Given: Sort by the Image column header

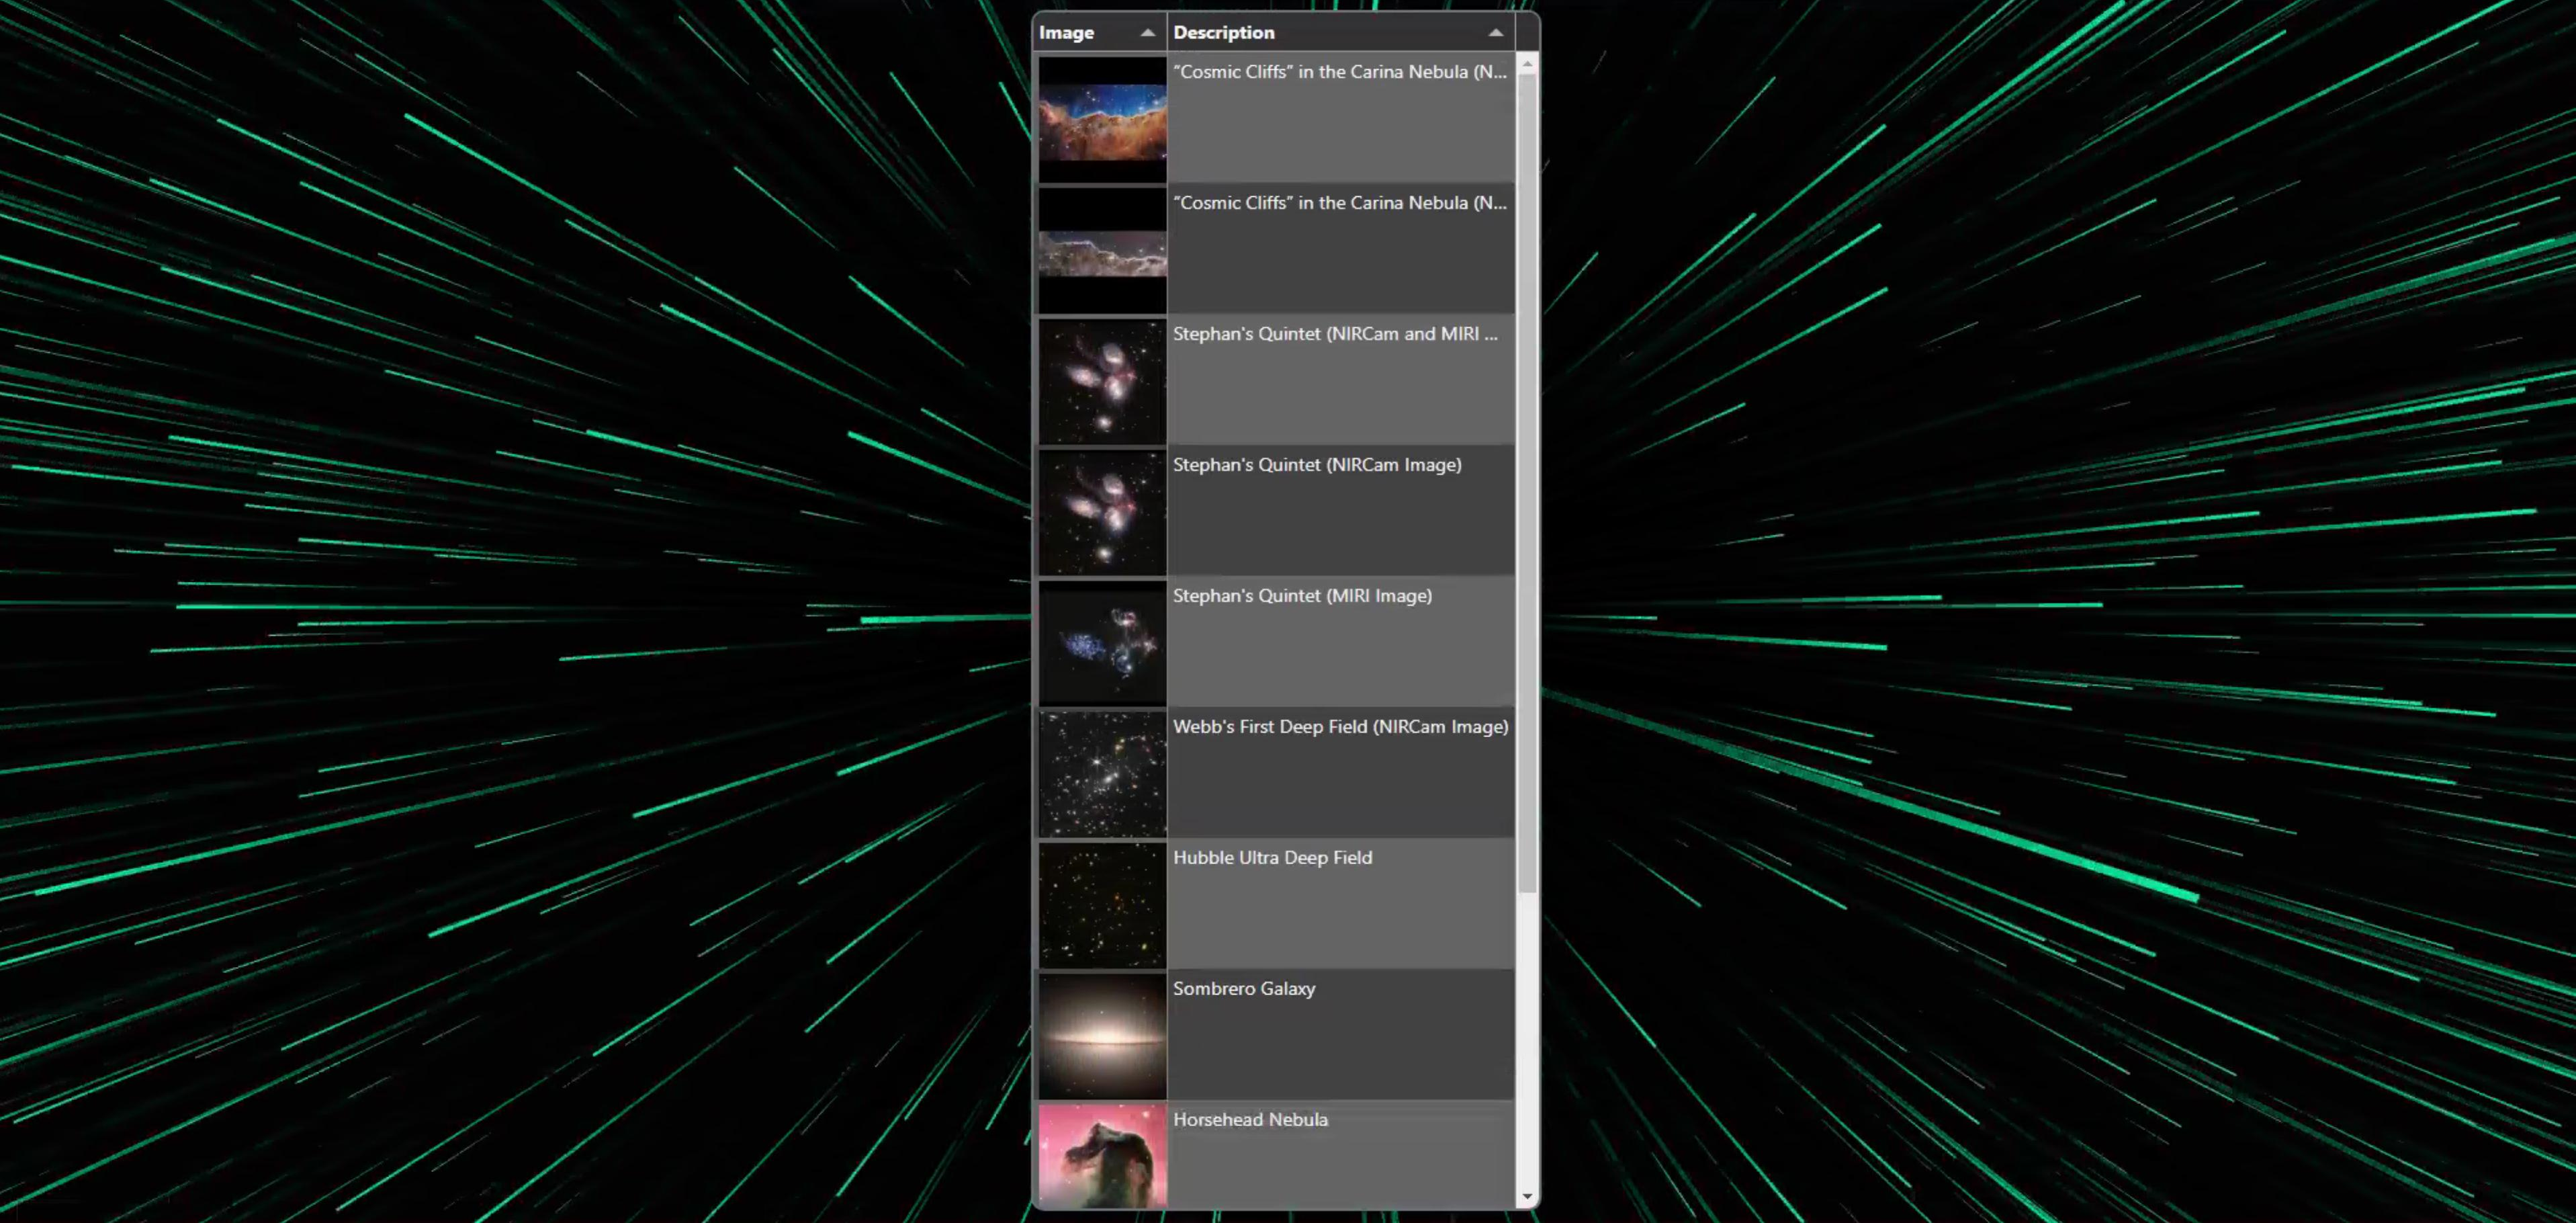Looking at the screenshot, I should coord(1099,32).
